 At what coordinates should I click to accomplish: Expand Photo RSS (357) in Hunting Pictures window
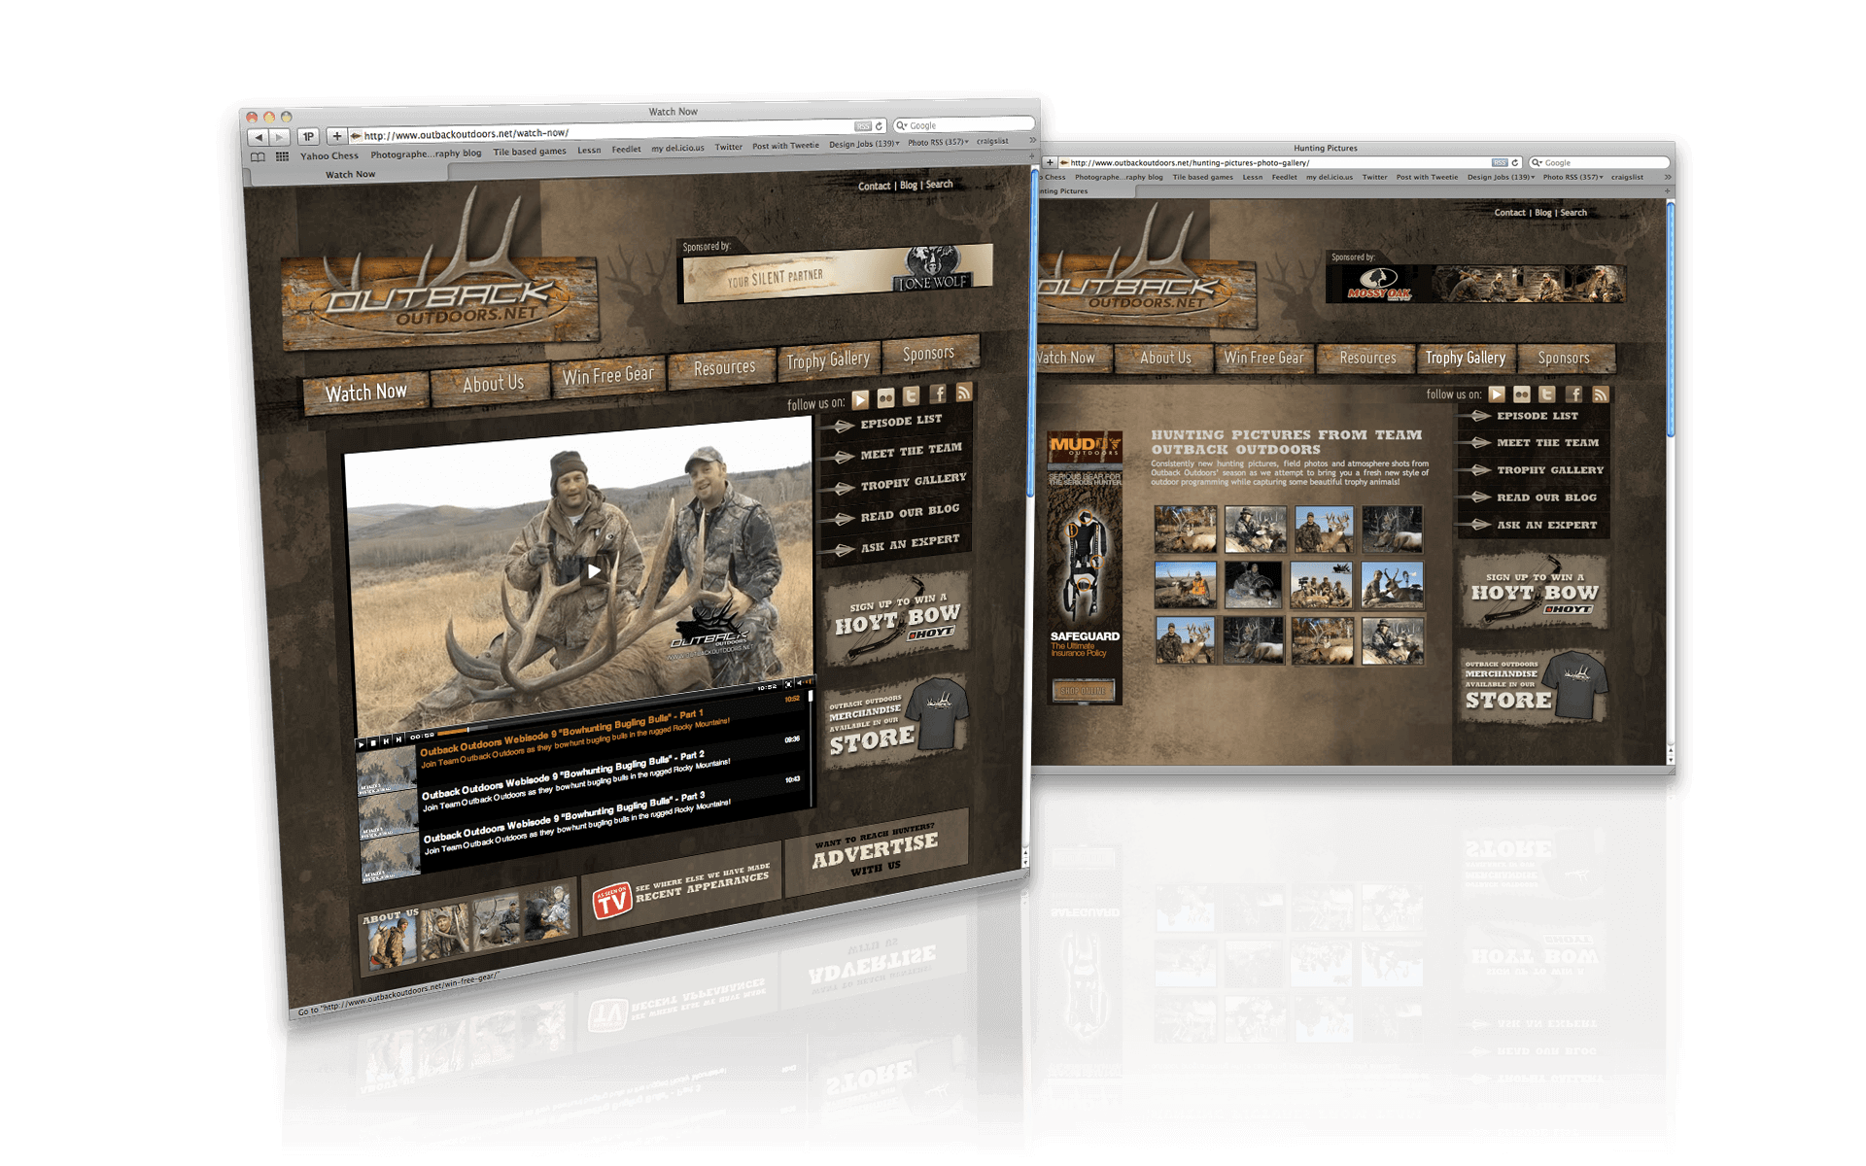coord(1572,177)
